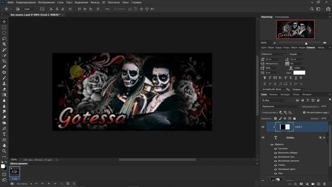The height and width of the screenshot is (187, 332).
Task: Create new adjustment layer icon
Action: (307, 184)
